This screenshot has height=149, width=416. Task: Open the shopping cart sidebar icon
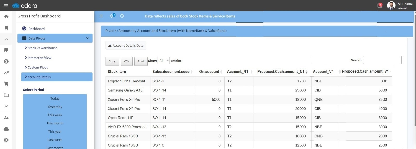tap(6, 84)
